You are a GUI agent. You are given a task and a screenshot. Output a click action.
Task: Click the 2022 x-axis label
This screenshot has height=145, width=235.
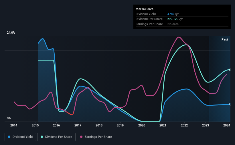pos(184,125)
